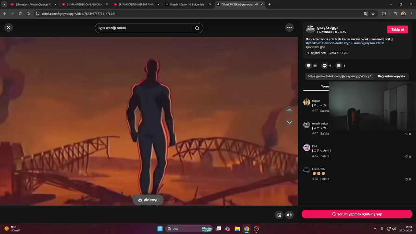Like the video with heart icon

(308, 66)
